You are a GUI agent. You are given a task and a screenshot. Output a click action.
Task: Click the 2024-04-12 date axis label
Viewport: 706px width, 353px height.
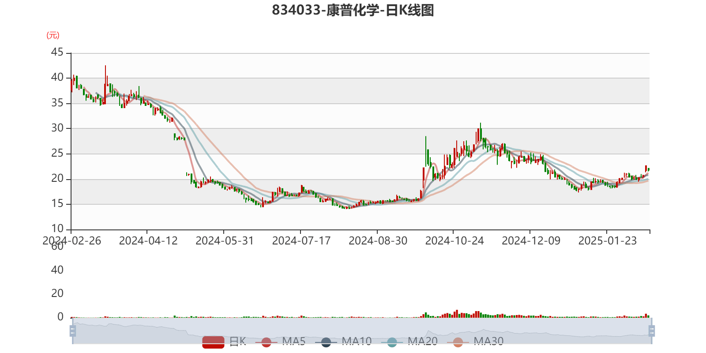148,240
